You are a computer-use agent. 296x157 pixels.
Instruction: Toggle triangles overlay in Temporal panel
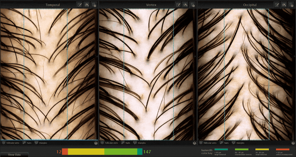click(41, 143)
